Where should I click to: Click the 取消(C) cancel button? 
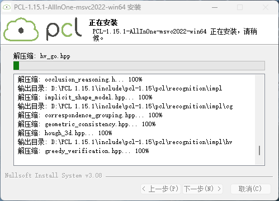[x=250, y=189]
